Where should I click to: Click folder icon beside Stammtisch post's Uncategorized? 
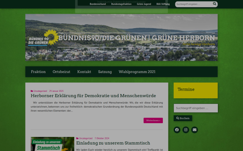(77, 139)
